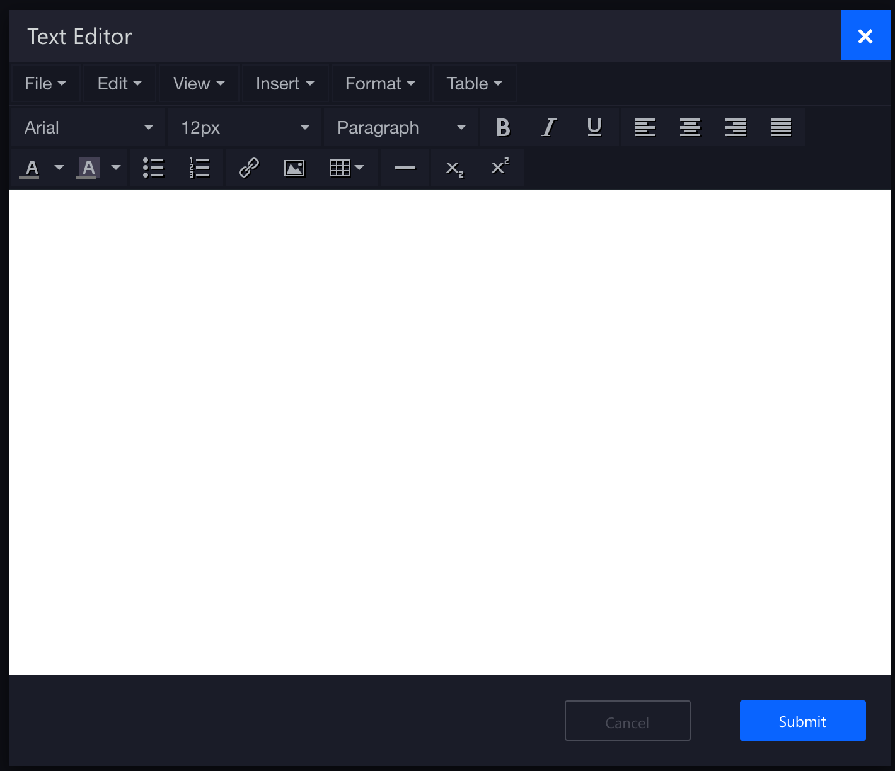Toggle italic formatting

click(x=548, y=128)
